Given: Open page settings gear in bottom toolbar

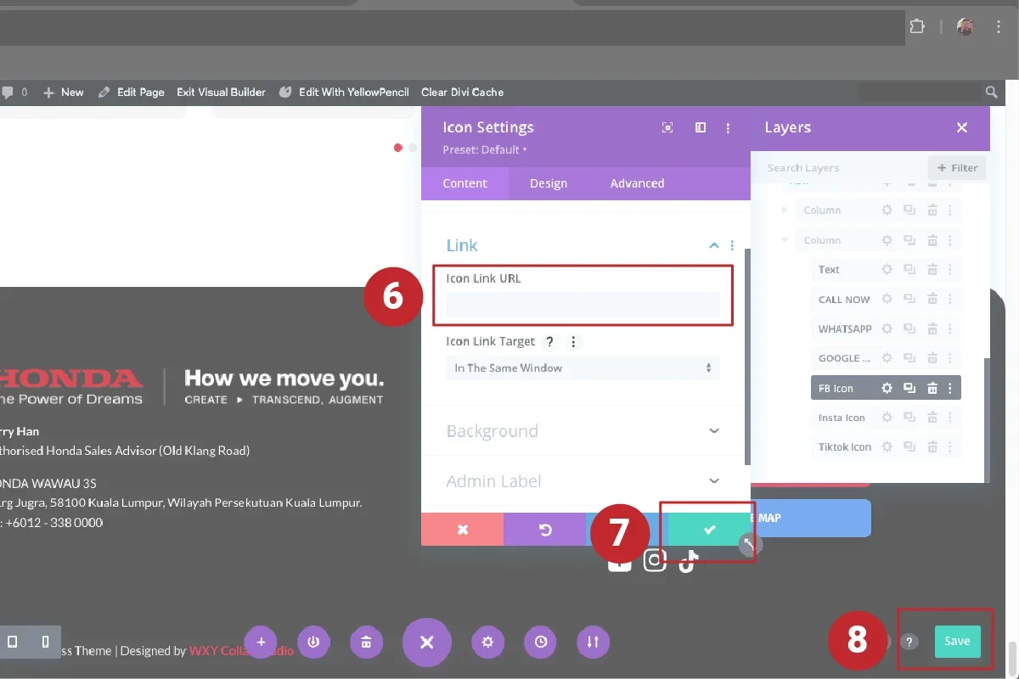Looking at the screenshot, I should click(x=487, y=643).
